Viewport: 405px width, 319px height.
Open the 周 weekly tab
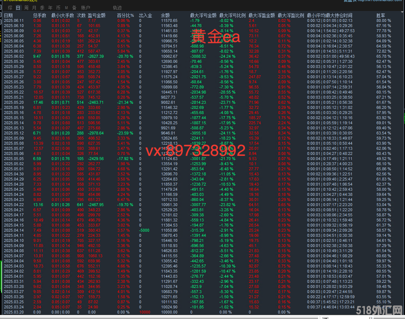[26, 8]
